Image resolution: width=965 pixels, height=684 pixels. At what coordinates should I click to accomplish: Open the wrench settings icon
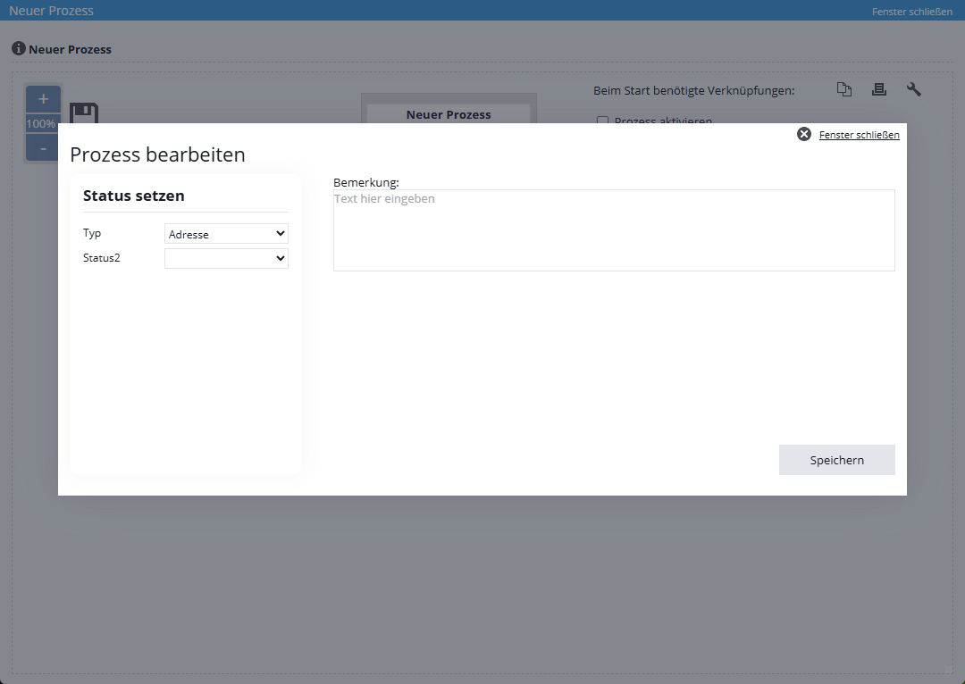913,89
